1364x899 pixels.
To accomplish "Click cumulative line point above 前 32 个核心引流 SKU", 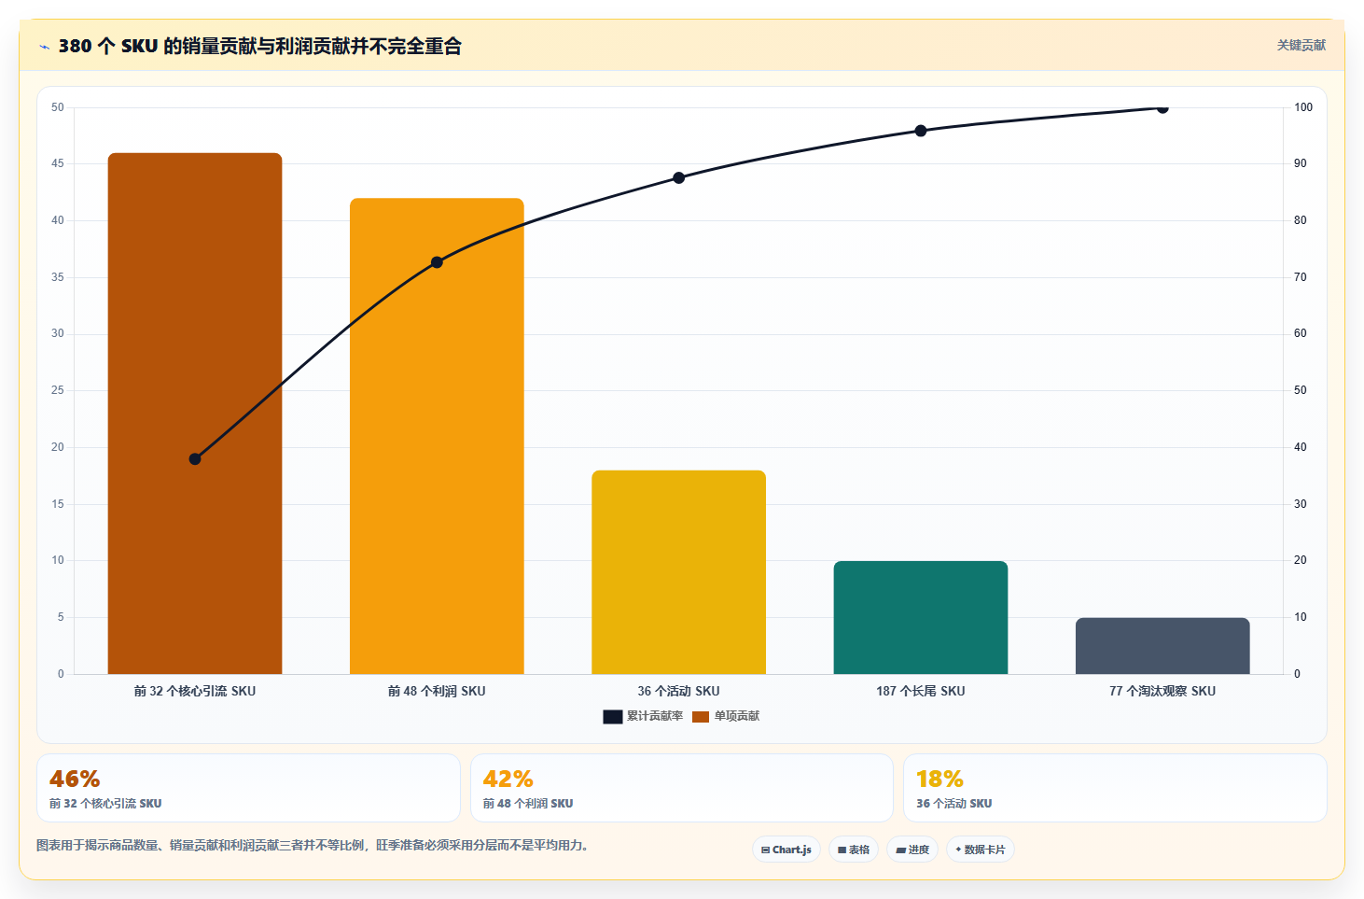I will [x=195, y=458].
